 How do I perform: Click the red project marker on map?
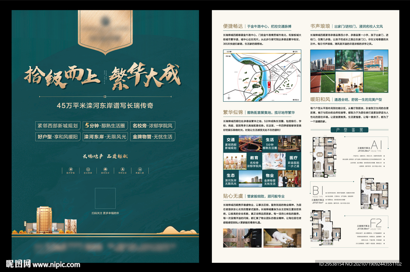(269, 85)
